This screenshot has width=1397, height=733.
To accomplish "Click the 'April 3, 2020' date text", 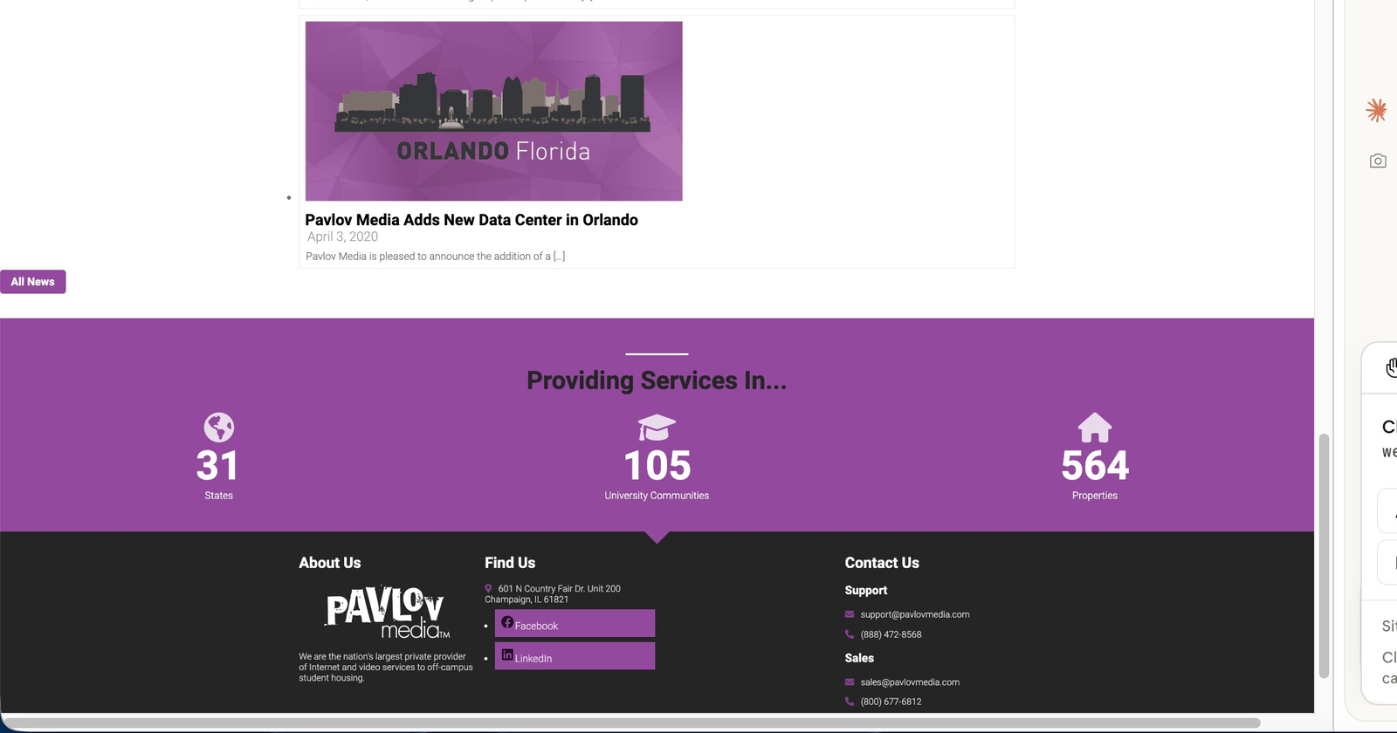I will (x=342, y=236).
